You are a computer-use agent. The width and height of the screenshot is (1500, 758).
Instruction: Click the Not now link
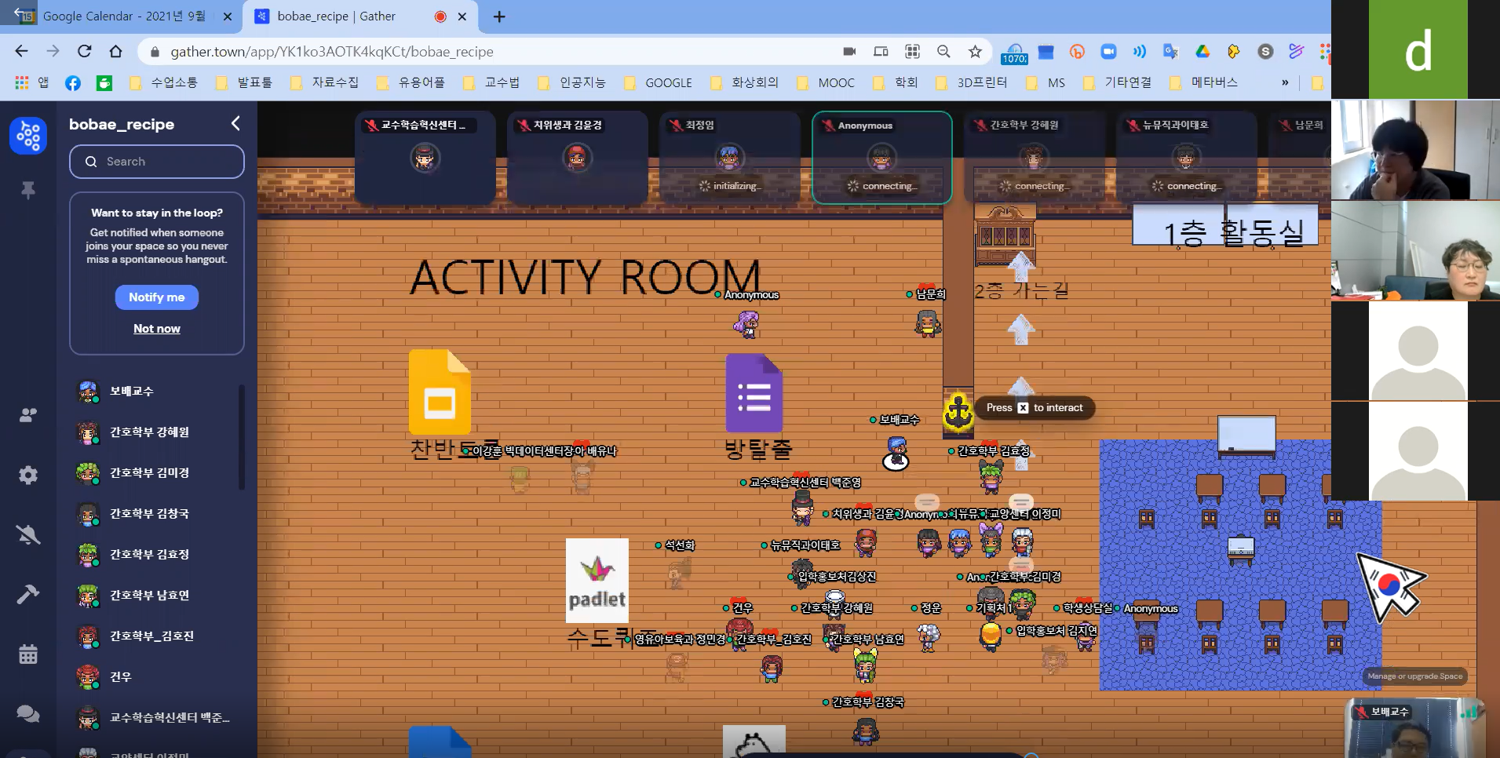[157, 329]
